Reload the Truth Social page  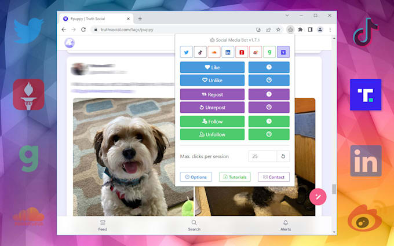83,30
